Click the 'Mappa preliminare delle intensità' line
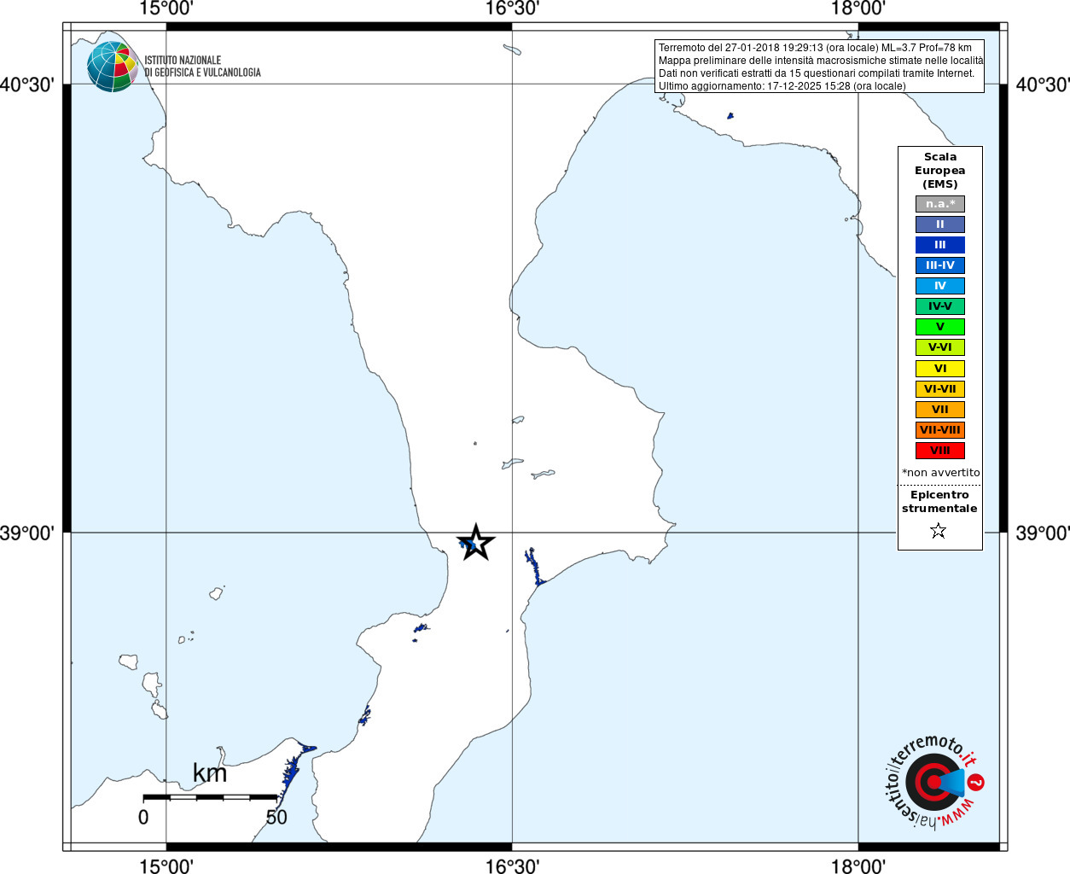 (820, 61)
